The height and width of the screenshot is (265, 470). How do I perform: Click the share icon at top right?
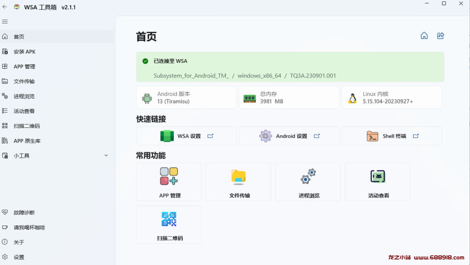coord(440,36)
